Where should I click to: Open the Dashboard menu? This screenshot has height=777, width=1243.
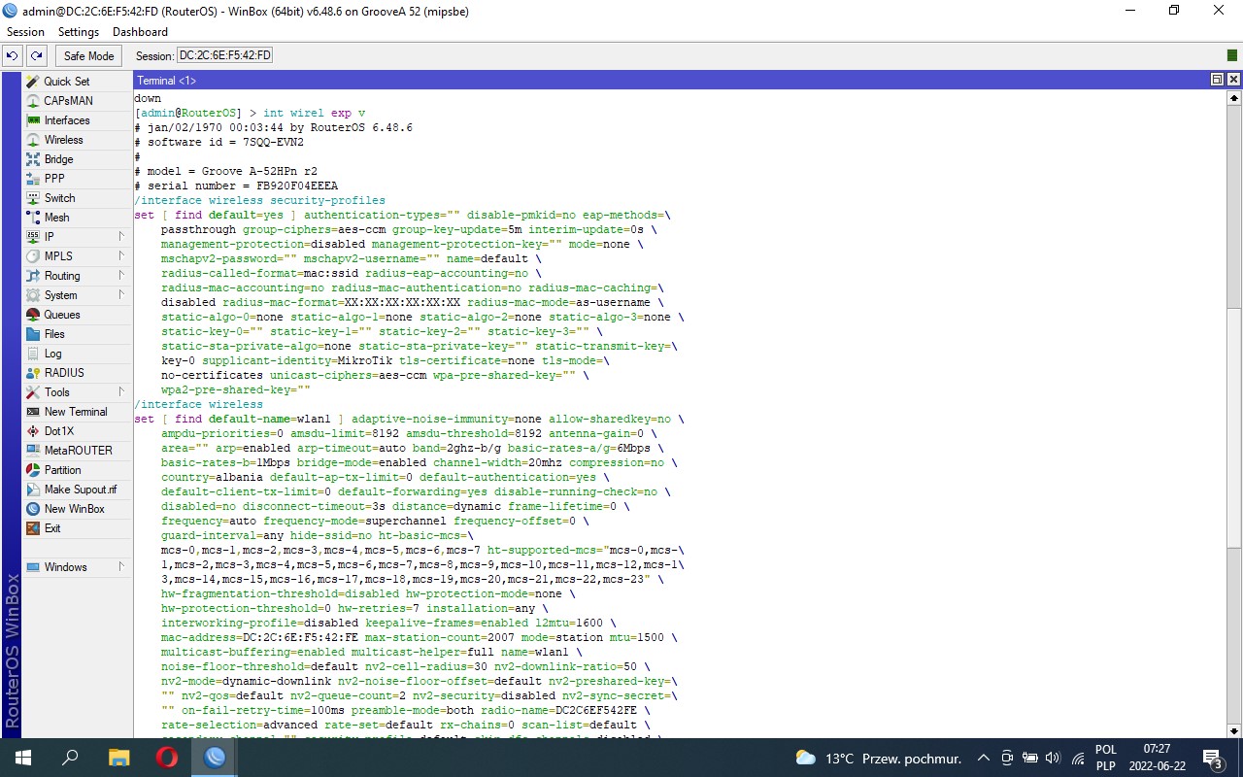point(140,32)
